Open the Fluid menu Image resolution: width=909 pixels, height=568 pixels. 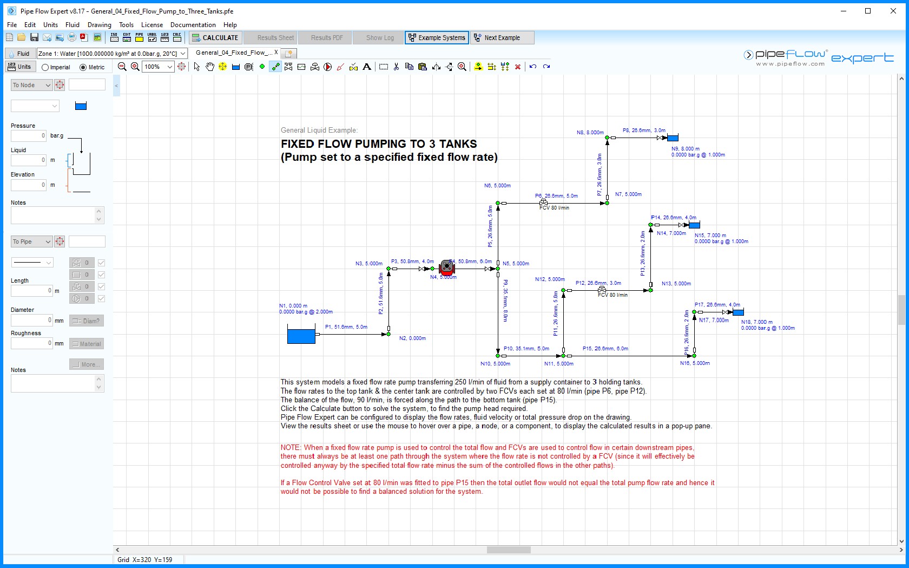pyautogui.click(x=73, y=25)
